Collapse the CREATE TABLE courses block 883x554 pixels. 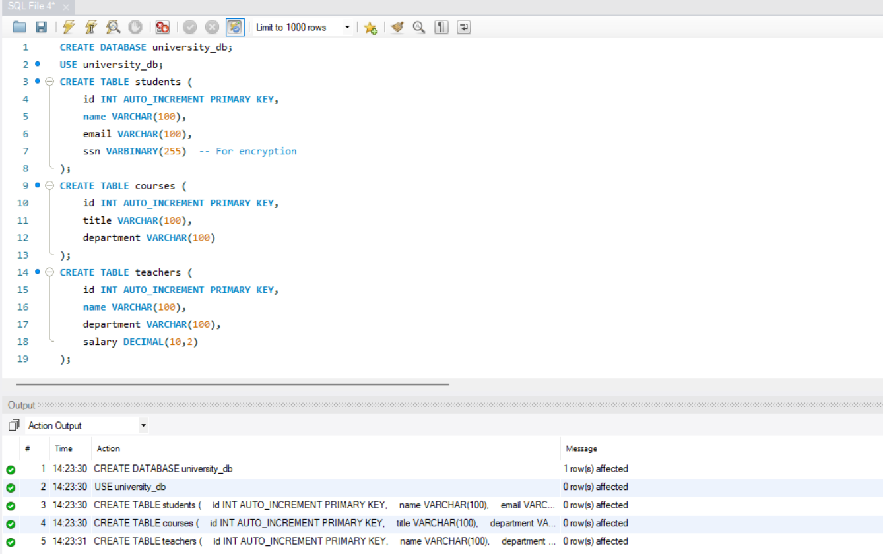click(x=49, y=186)
